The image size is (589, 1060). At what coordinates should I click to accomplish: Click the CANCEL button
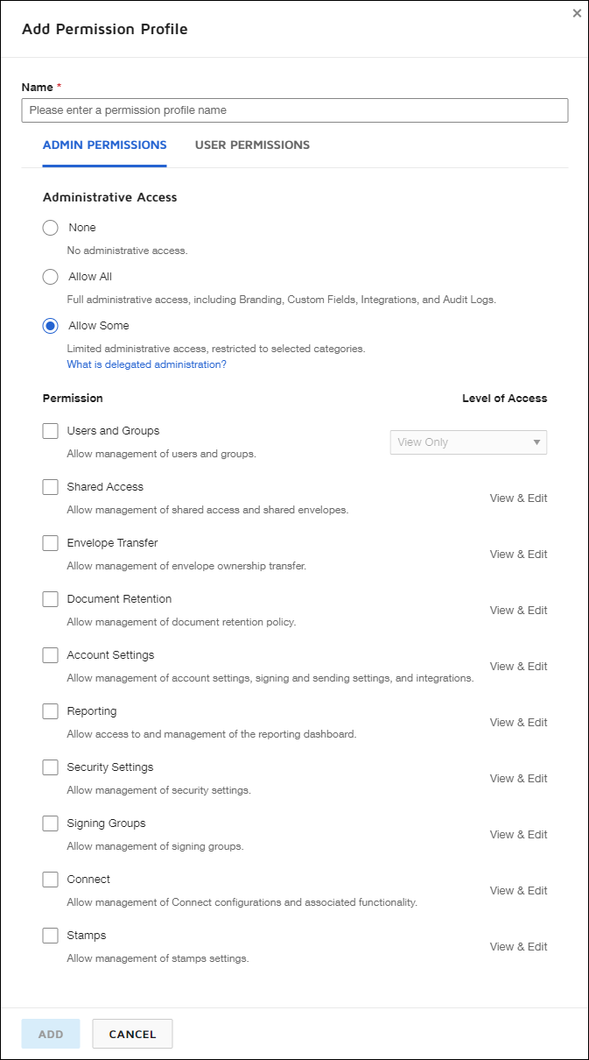(x=132, y=1034)
